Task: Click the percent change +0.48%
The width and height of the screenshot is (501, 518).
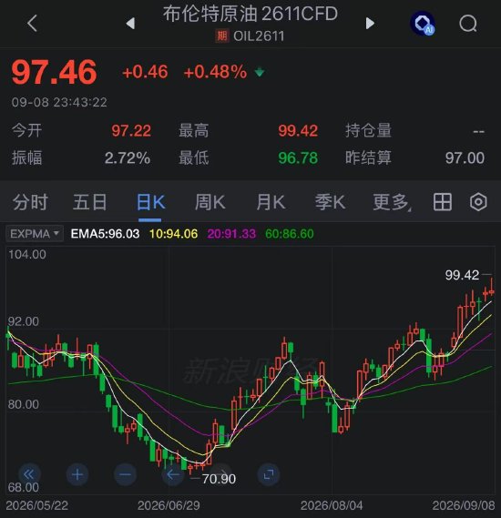Action: coord(215,72)
